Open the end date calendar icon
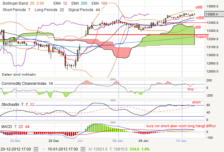Image resolution: width=224 pixels, height=152 pixels. pyautogui.click(x=83, y=149)
